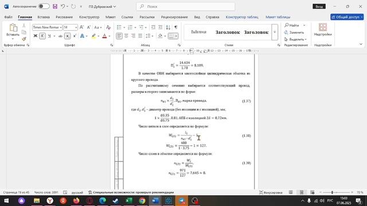Toggle Italic (К) formatting
The width and height of the screenshot is (367, 206).
42,36
